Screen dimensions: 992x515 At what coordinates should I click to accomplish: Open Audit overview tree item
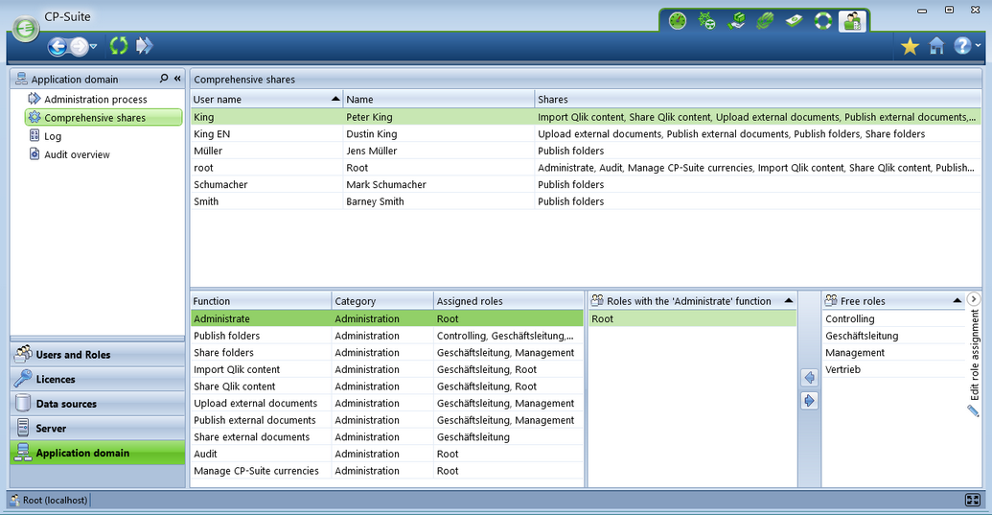(69, 154)
